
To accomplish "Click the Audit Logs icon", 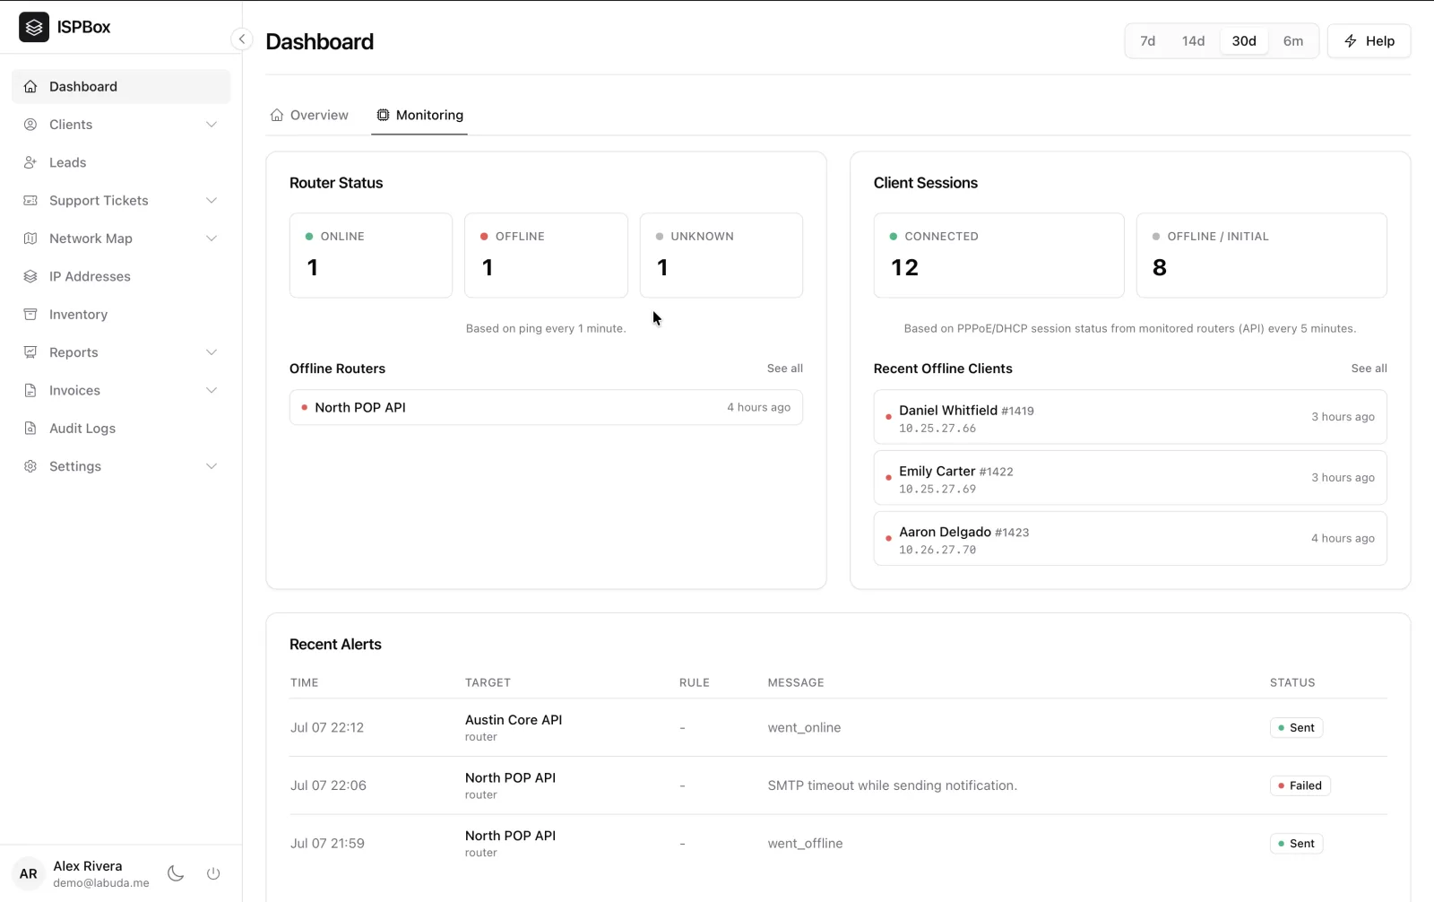I will 30,429.
